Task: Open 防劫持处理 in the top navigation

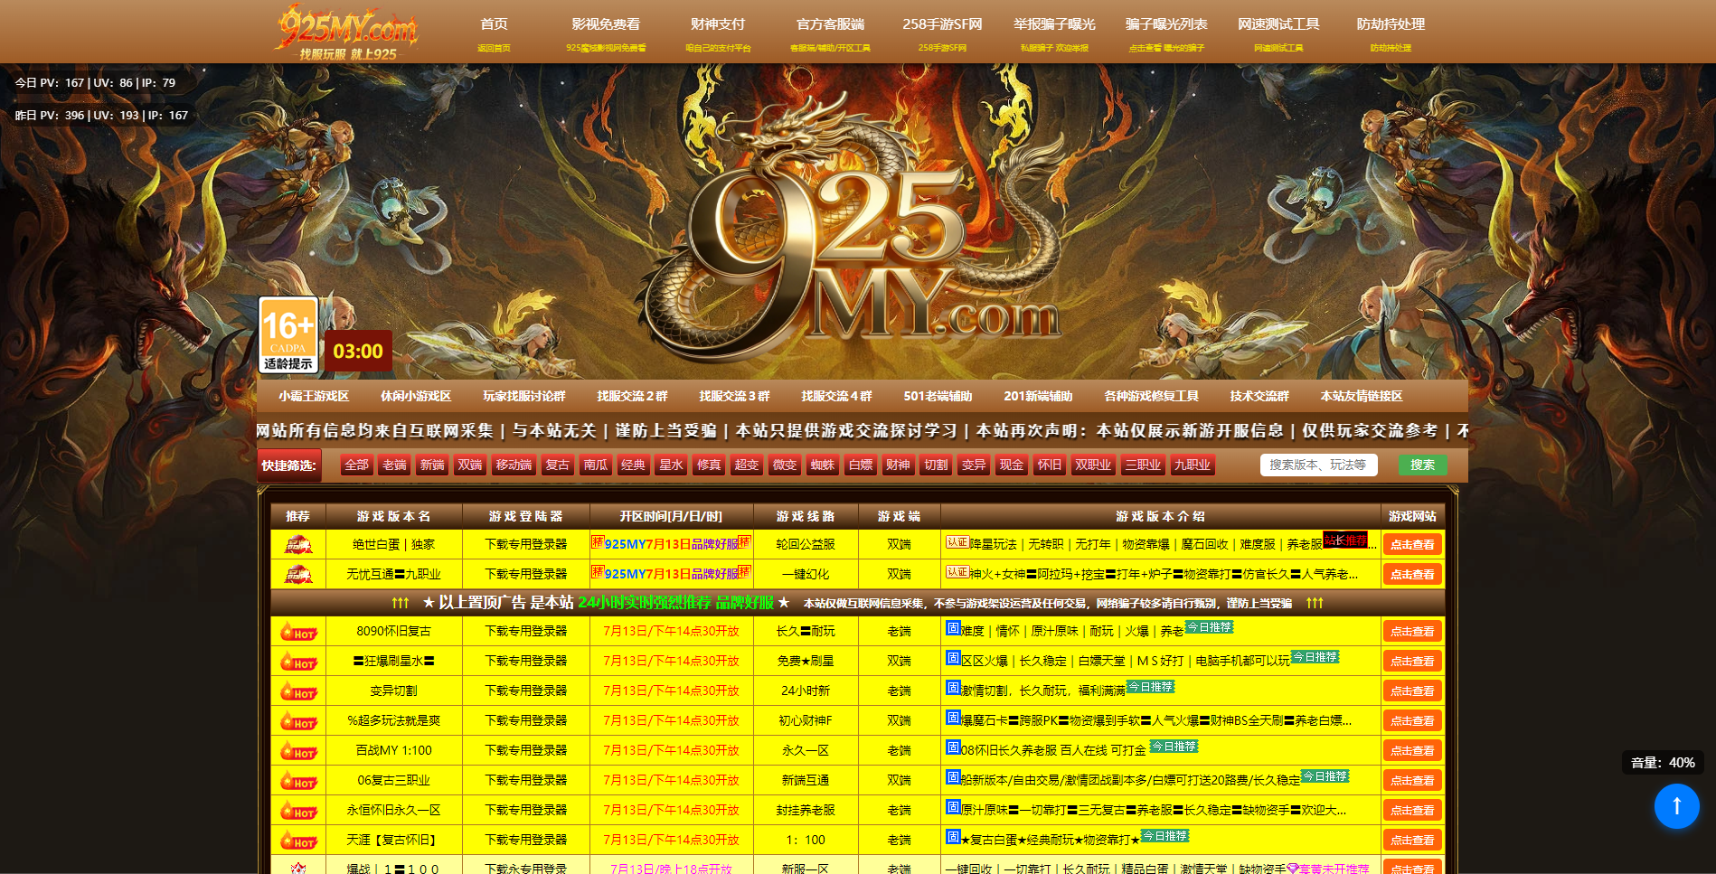Action: tap(1391, 24)
